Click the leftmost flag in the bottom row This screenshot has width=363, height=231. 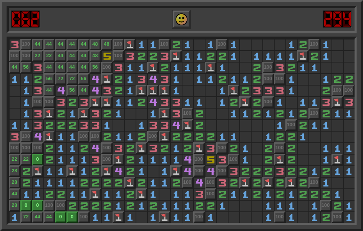coord(118,217)
